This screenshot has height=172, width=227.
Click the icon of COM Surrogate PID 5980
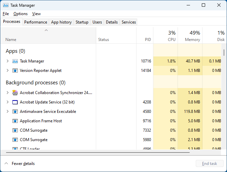(15, 140)
